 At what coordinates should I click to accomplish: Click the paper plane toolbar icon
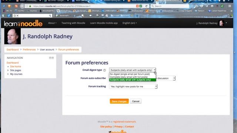click(207, 6)
